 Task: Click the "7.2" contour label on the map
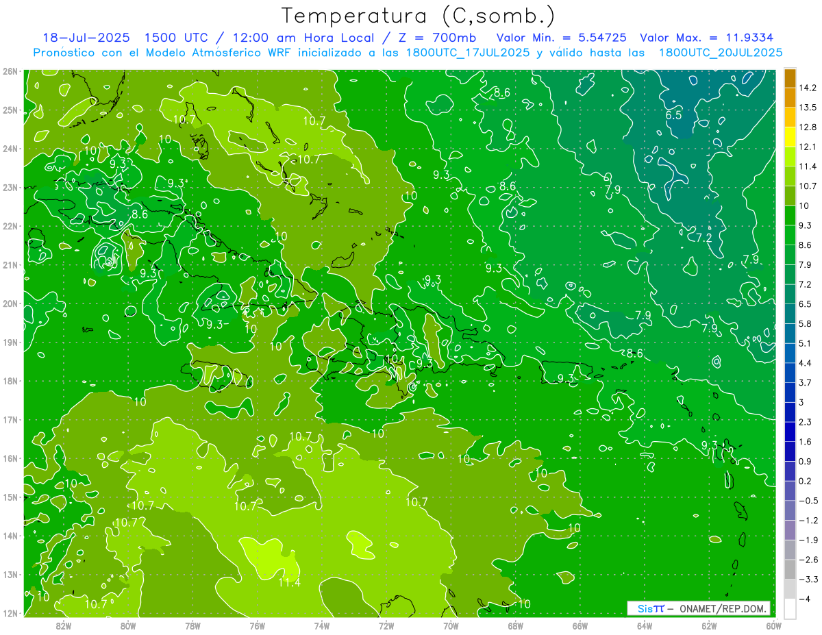[x=703, y=238]
